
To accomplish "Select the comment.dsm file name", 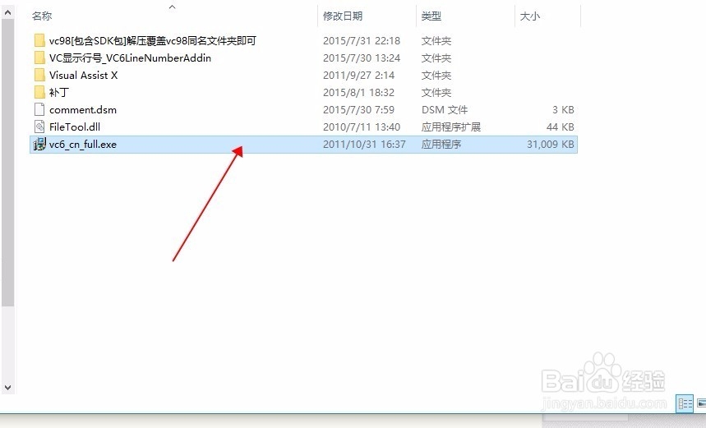I will point(83,109).
